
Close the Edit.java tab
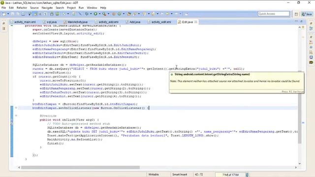click(196, 22)
